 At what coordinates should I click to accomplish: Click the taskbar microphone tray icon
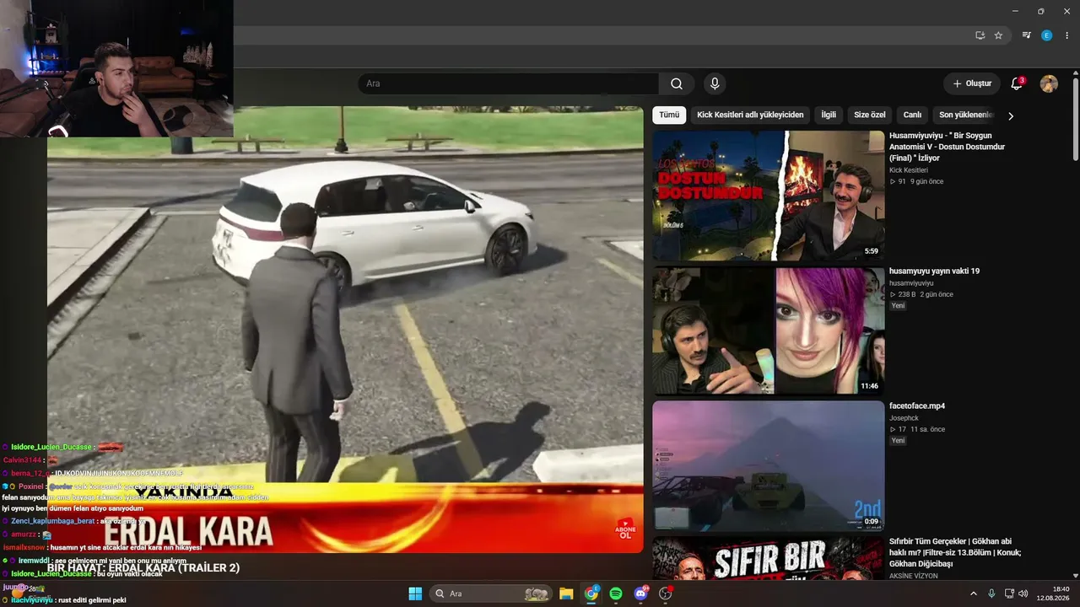coord(991,594)
